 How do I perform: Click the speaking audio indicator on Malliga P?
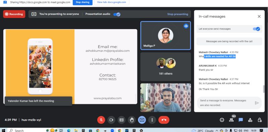click(186, 26)
